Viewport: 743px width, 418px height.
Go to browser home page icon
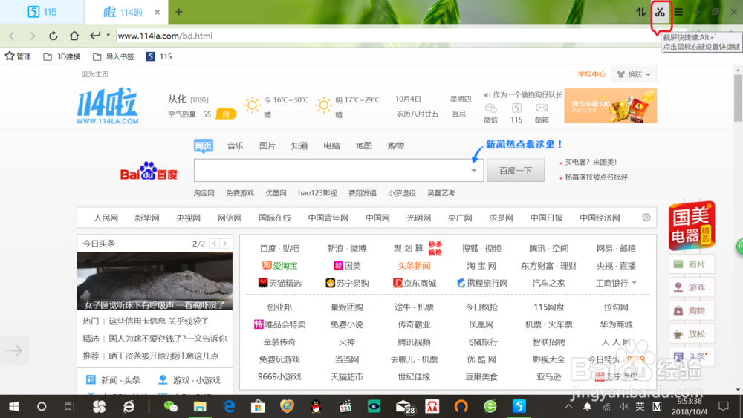[74, 36]
